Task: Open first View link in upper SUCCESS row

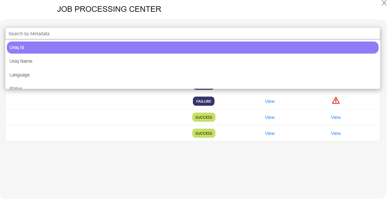Action: point(270,117)
